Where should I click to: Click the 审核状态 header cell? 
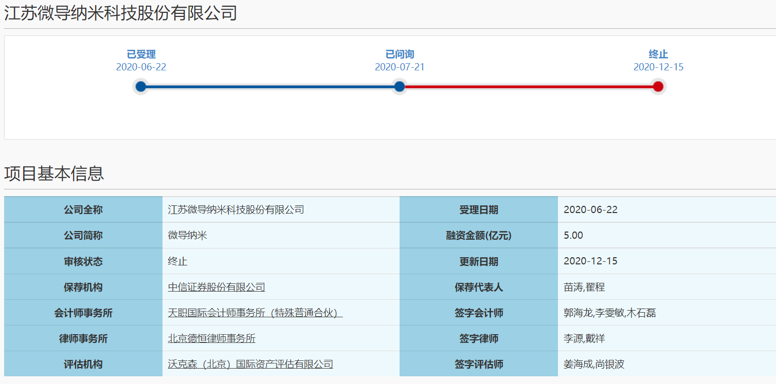click(83, 261)
